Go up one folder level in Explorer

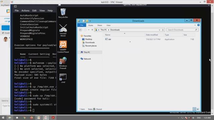[x=92, y=30]
